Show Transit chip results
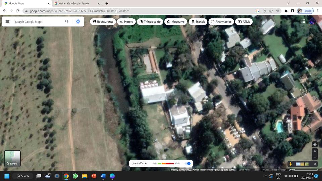The height and width of the screenshot is (181, 322). point(198,22)
